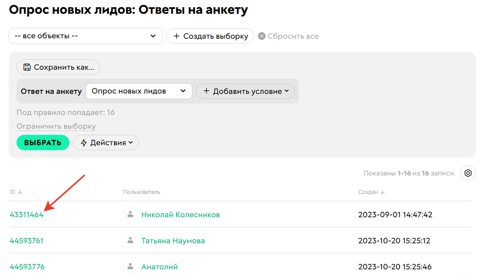Expand the «Добавить условие» dropdown
Viewport: 484px width, 277px height.
245,91
